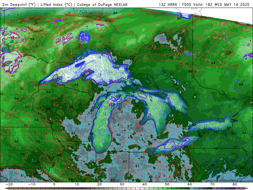Select the 0 label on the color scale
253x190 pixels.
click(54, 184)
